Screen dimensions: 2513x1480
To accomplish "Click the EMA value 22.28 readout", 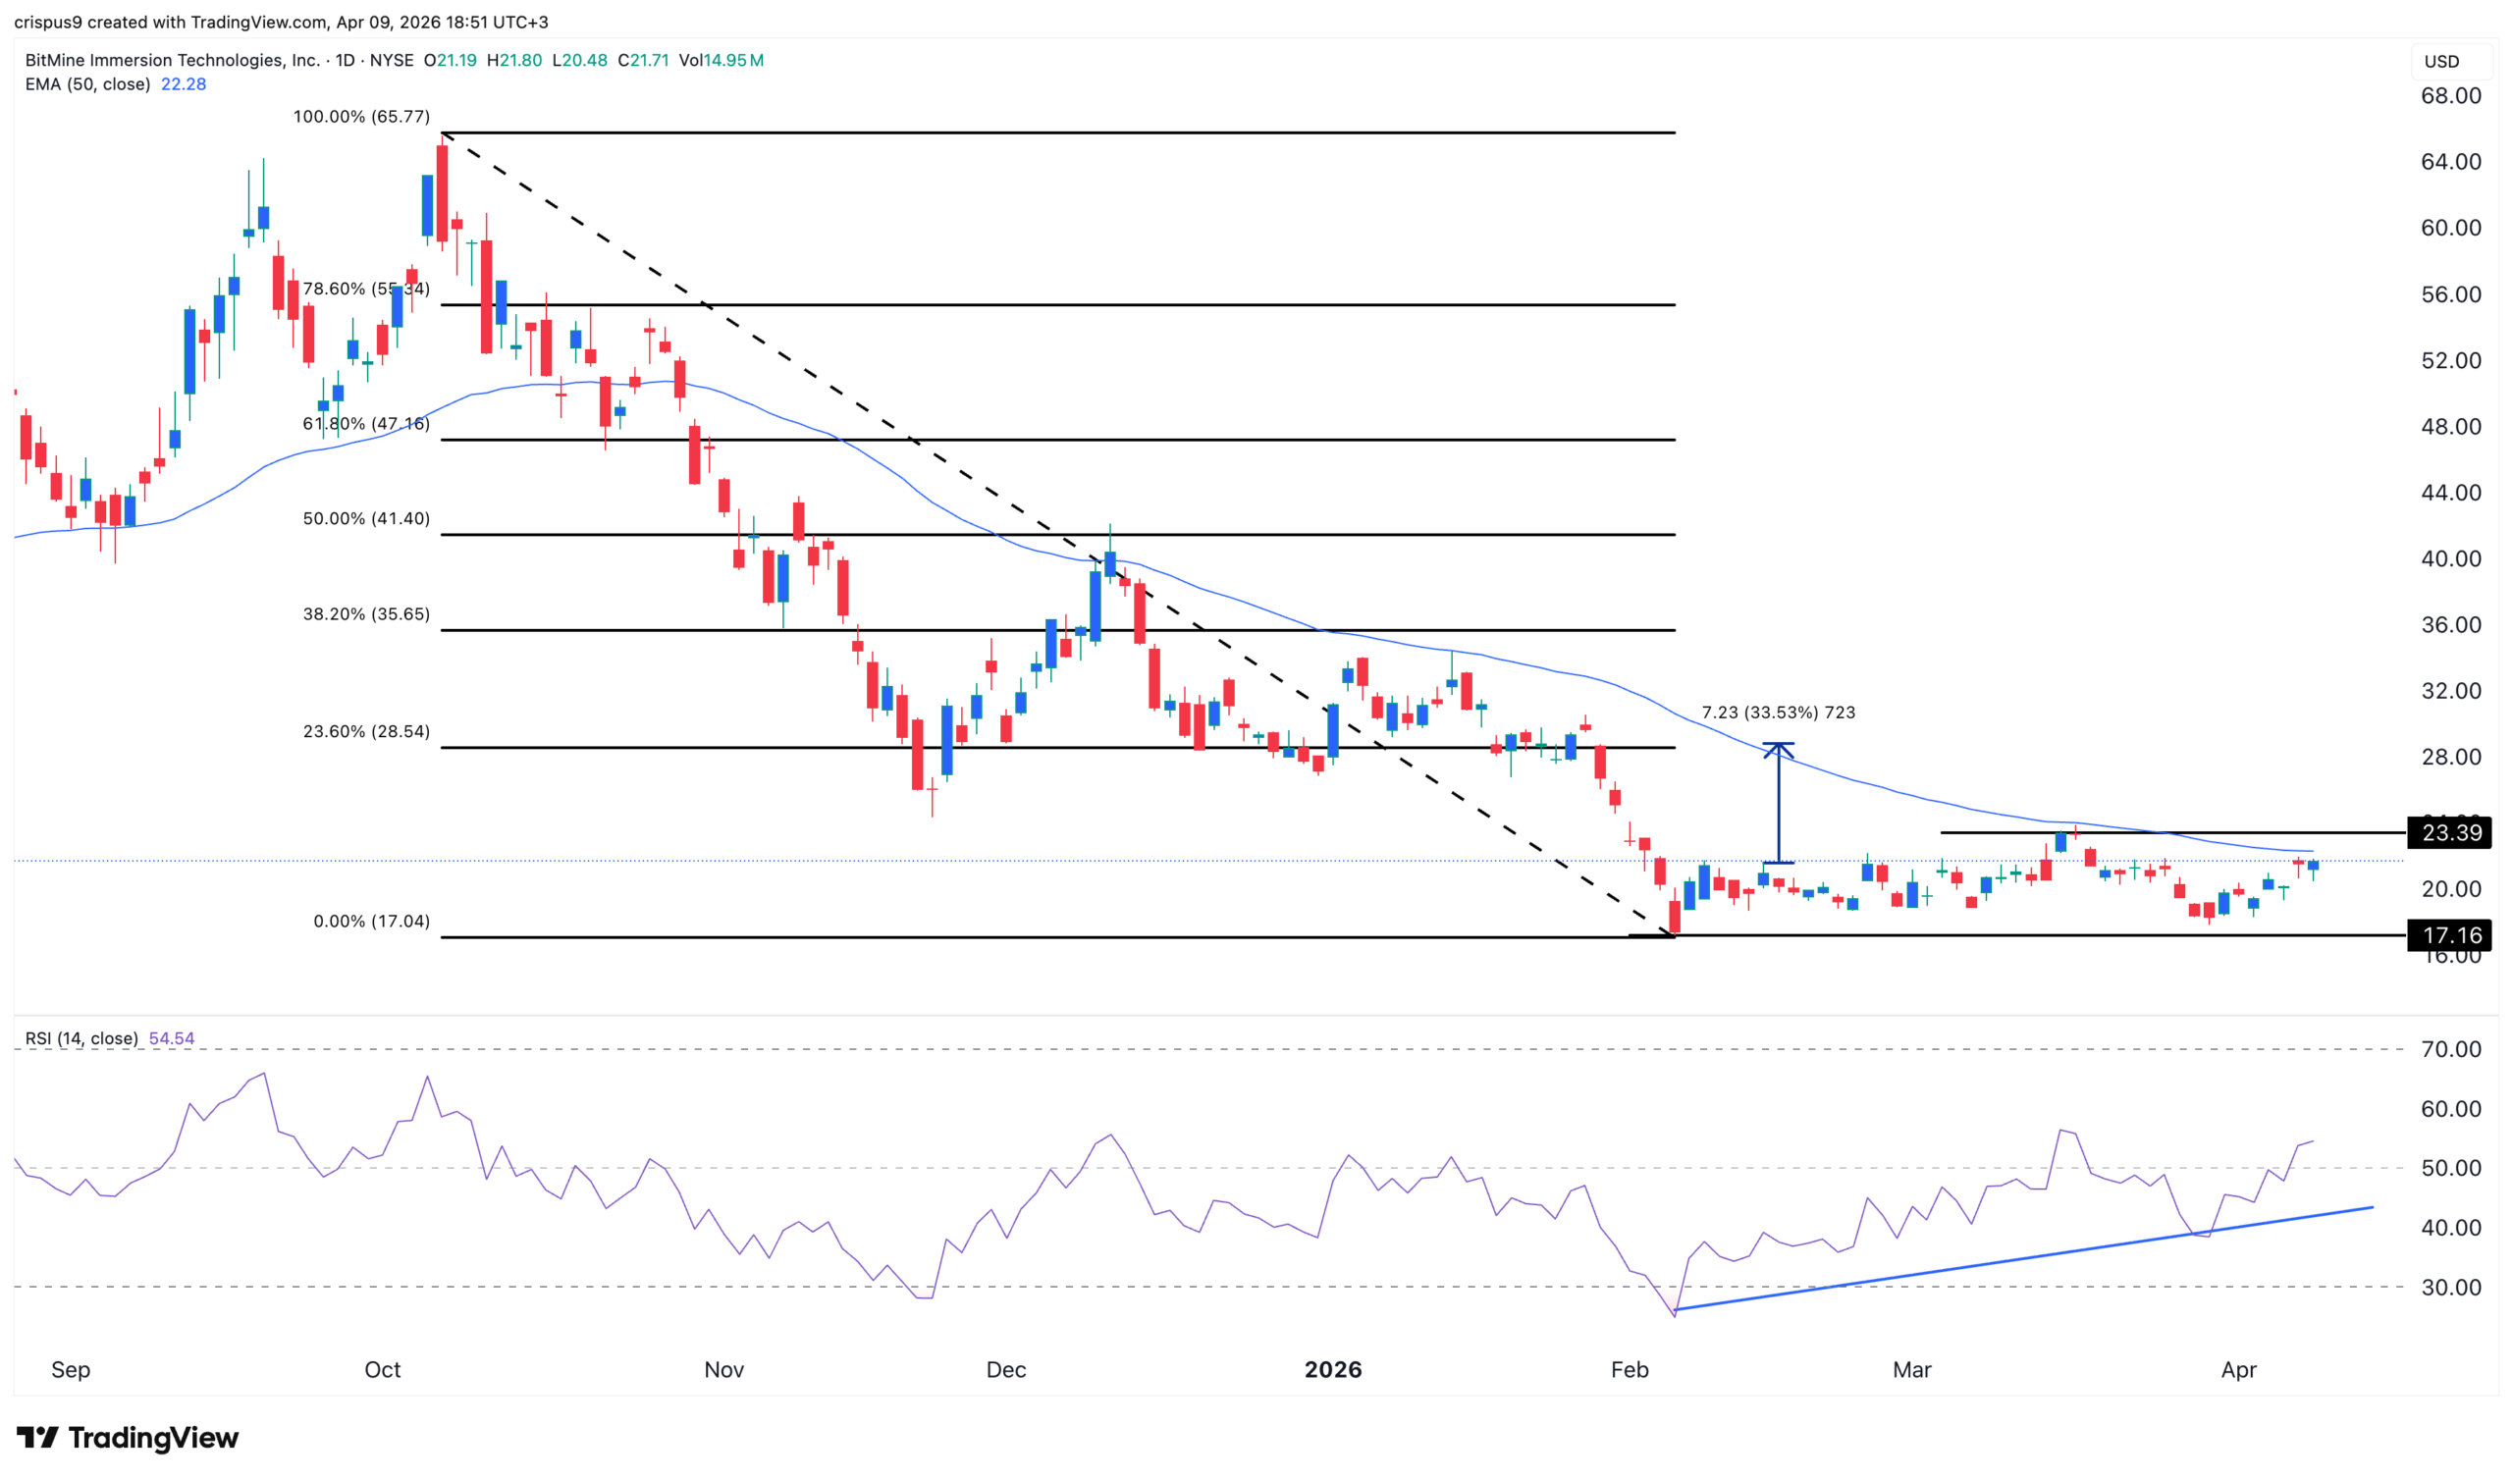I will 184,83.
